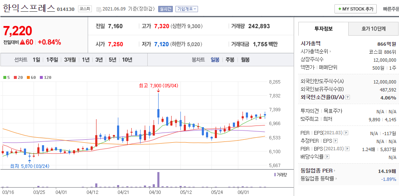The image size is (399, 196).
Task: Click the 저가 value 7,120
Action: tap(162, 44)
